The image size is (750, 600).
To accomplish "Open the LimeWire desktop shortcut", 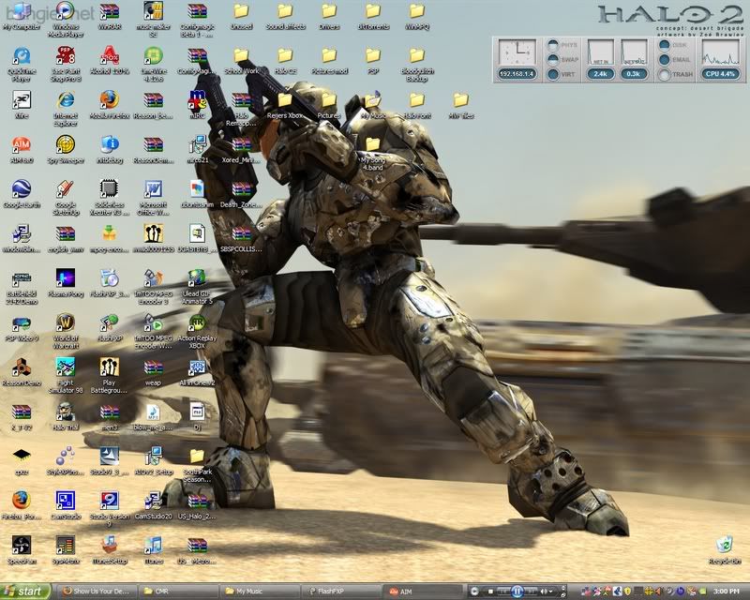I will point(153,64).
